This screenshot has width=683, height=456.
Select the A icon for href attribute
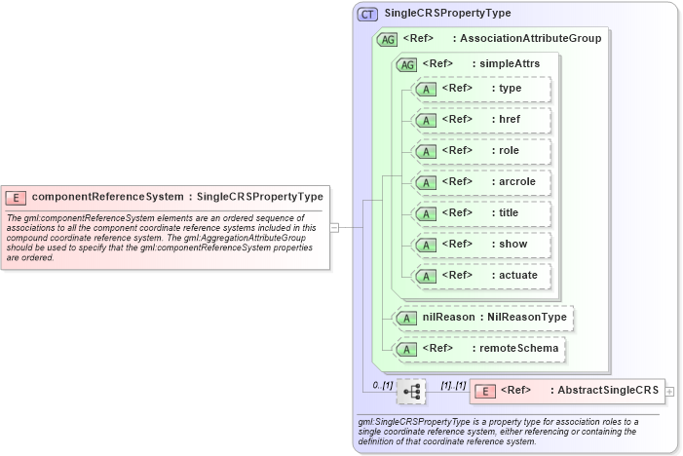click(426, 121)
